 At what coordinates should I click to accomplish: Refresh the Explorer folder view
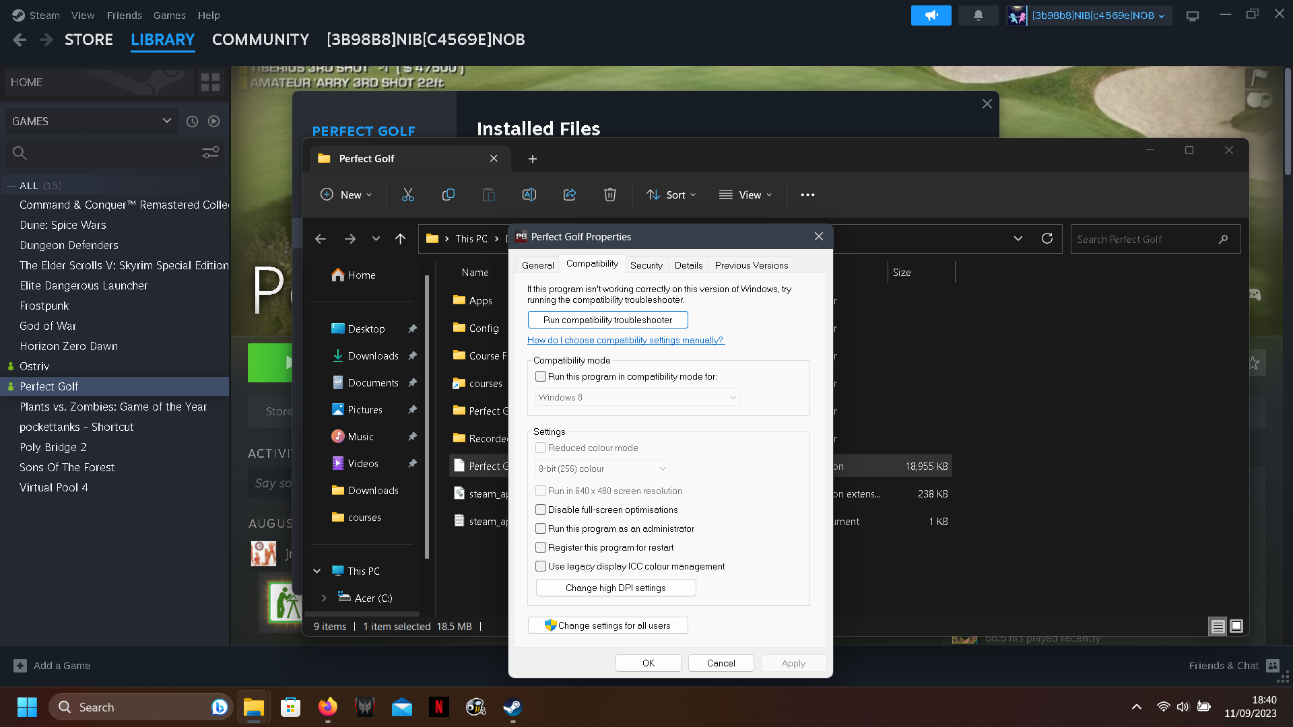pos(1047,238)
